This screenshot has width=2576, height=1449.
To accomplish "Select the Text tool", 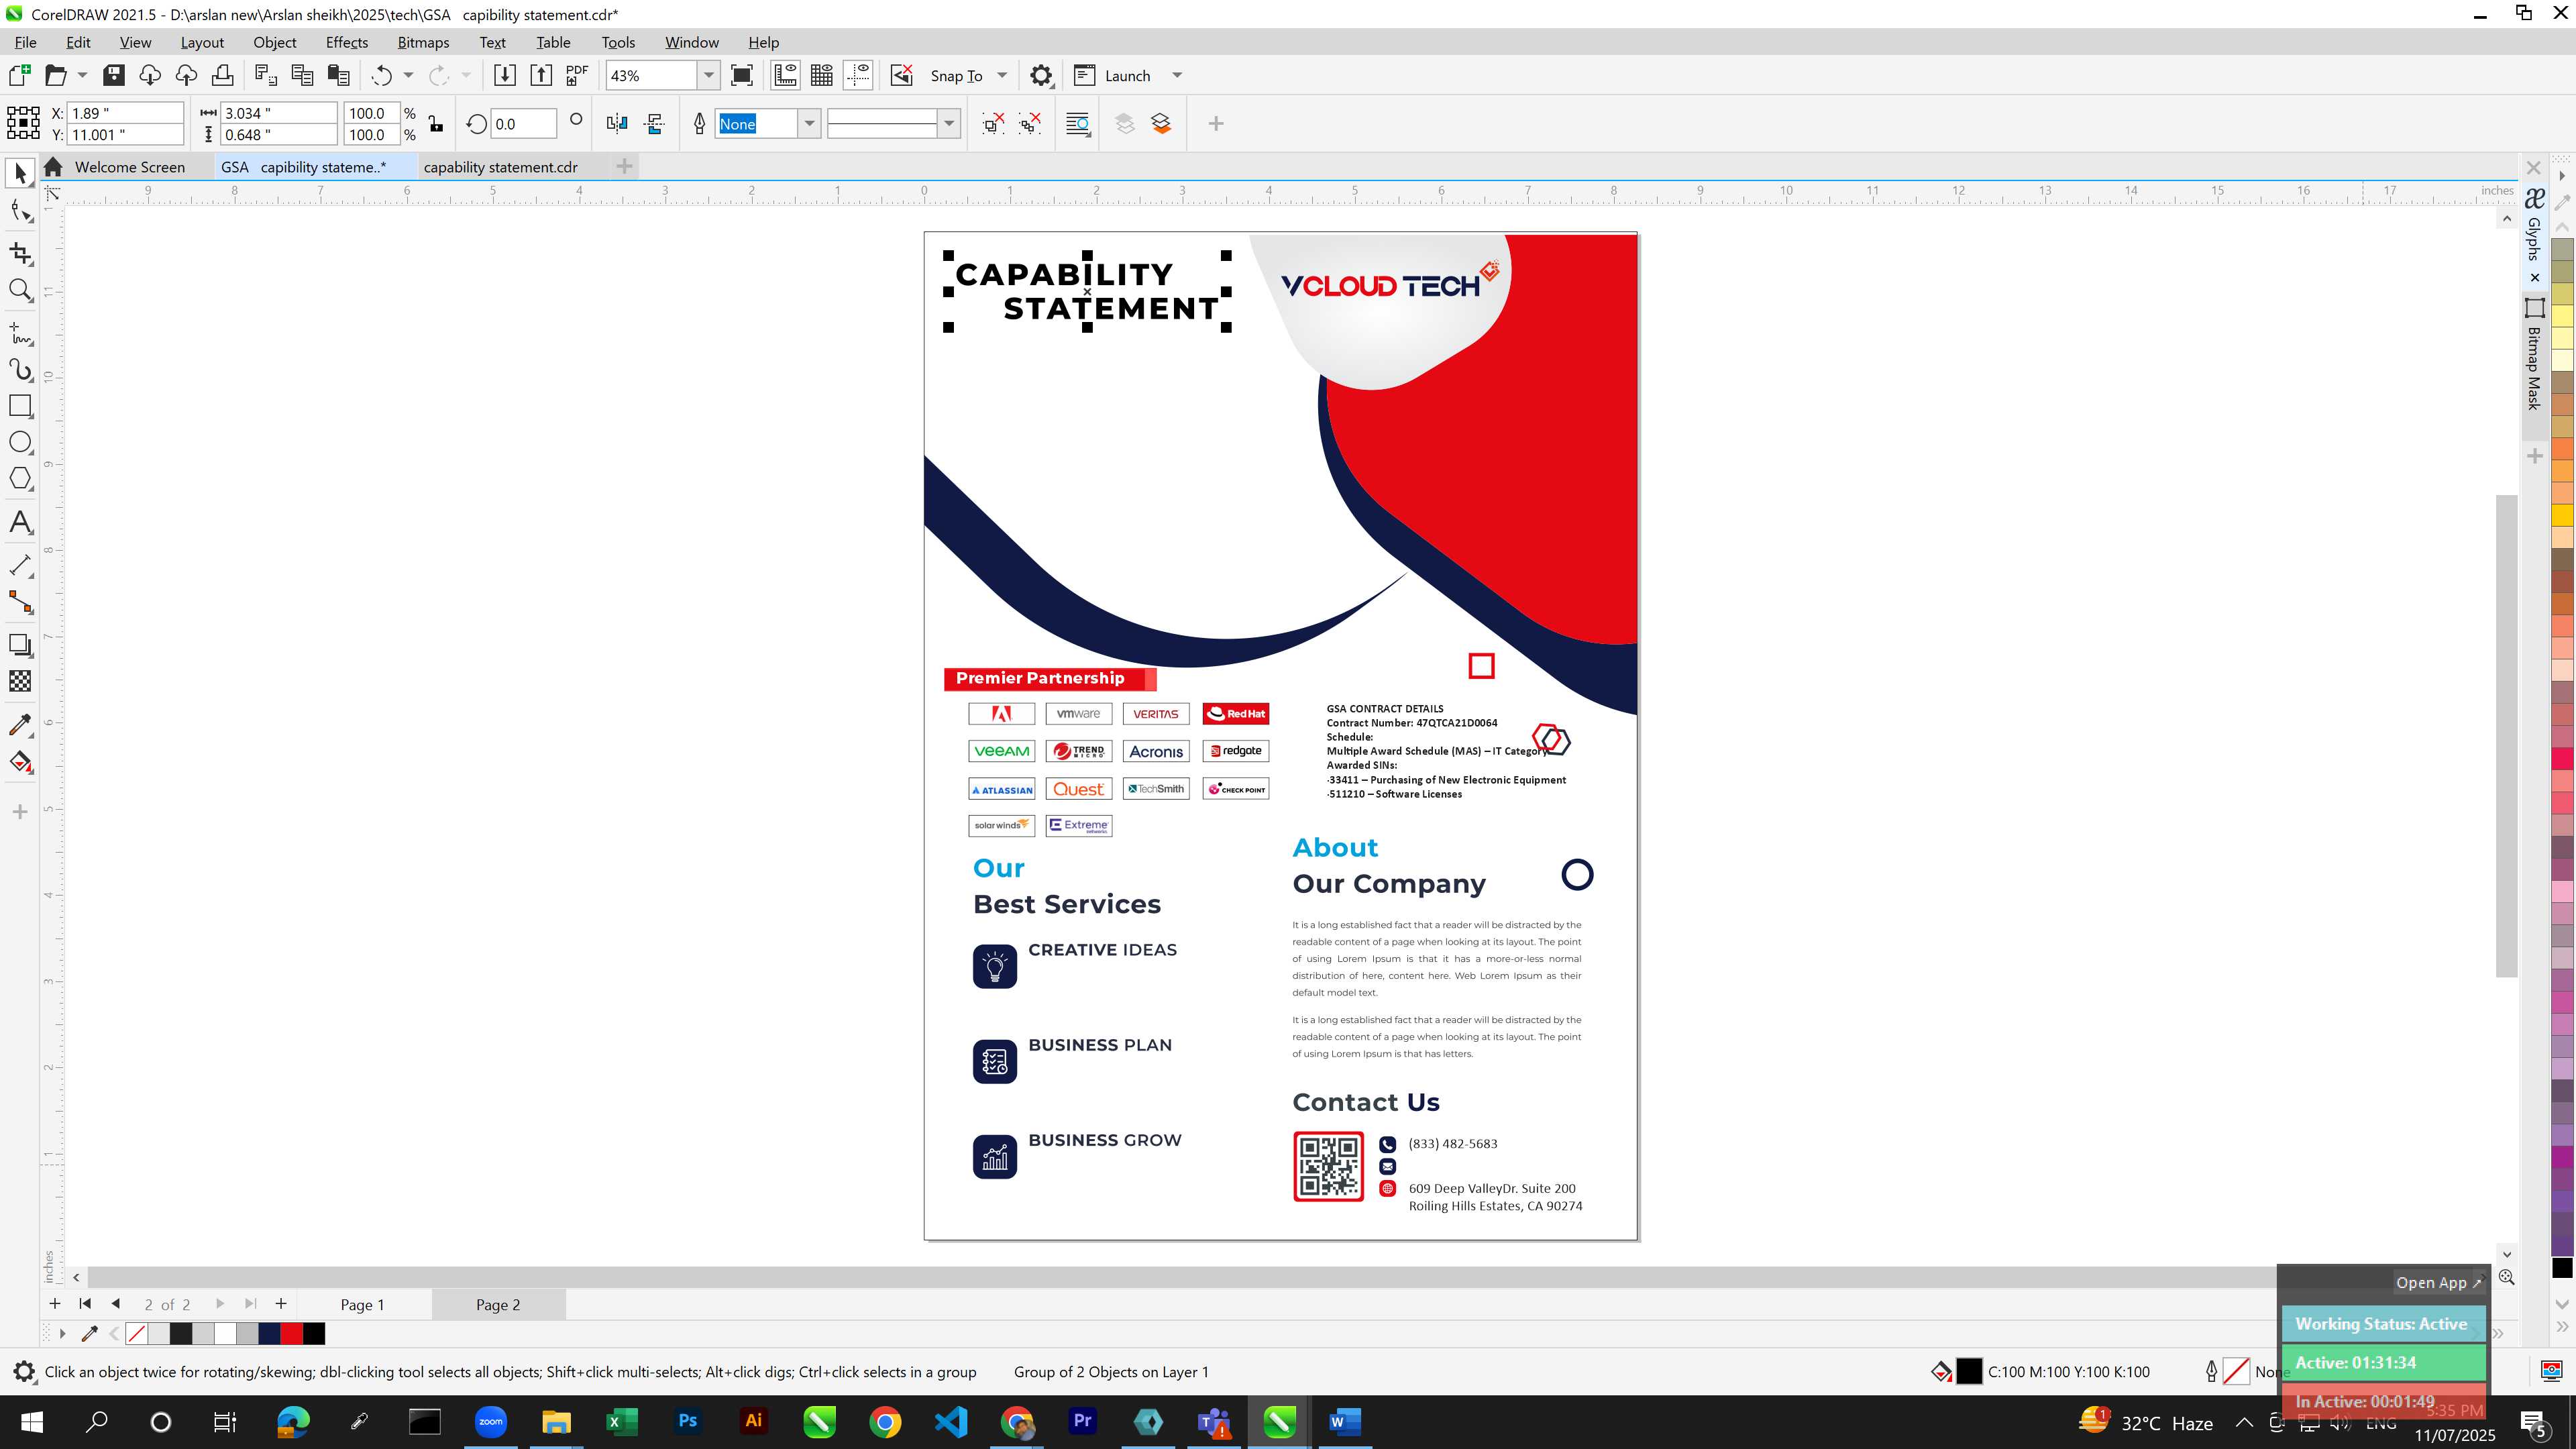I will (x=20, y=522).
